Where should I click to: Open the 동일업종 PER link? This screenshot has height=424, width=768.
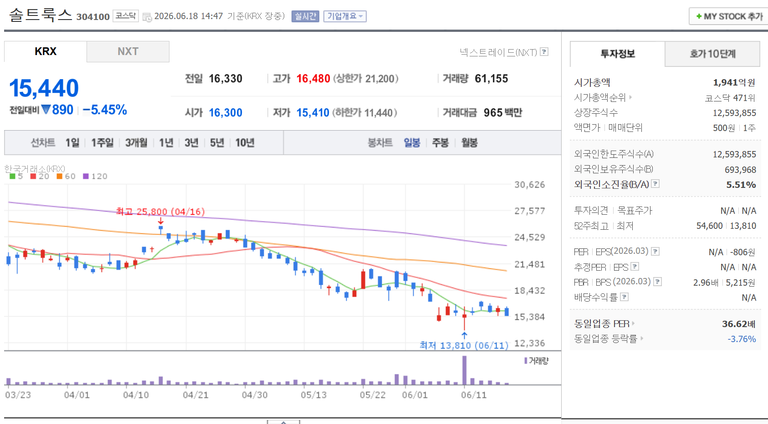tap(602, 323)
